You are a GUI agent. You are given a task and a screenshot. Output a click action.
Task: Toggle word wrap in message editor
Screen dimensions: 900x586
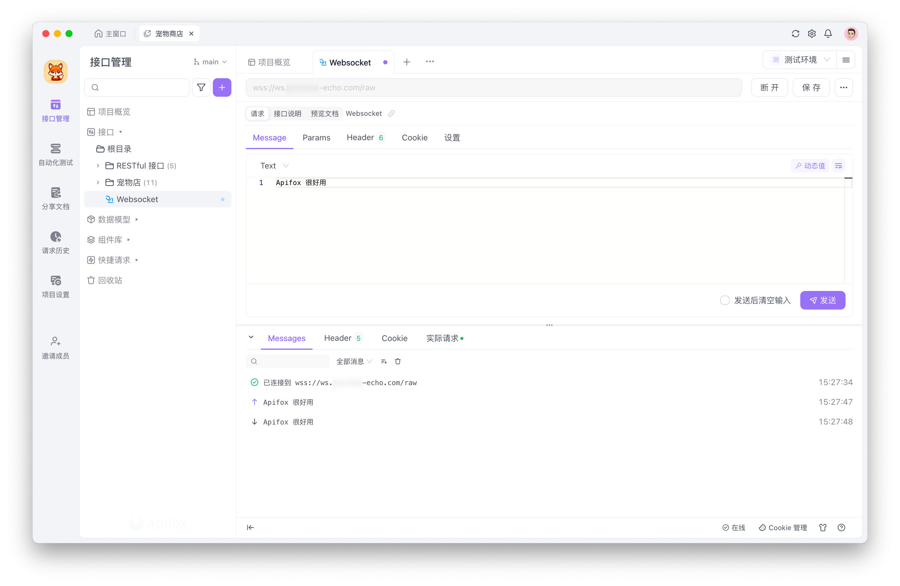click(839, 166)
